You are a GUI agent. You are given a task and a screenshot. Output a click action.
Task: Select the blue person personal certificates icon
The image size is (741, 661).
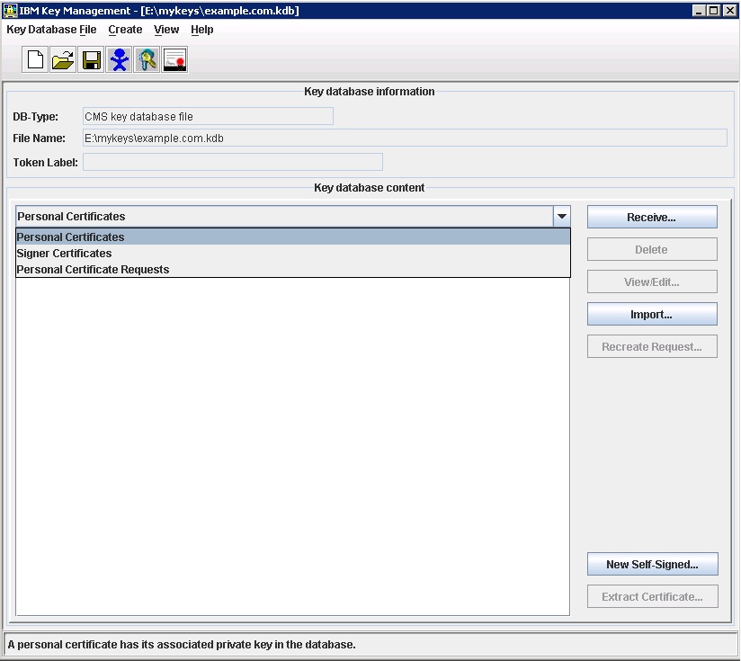click(119, 58)
